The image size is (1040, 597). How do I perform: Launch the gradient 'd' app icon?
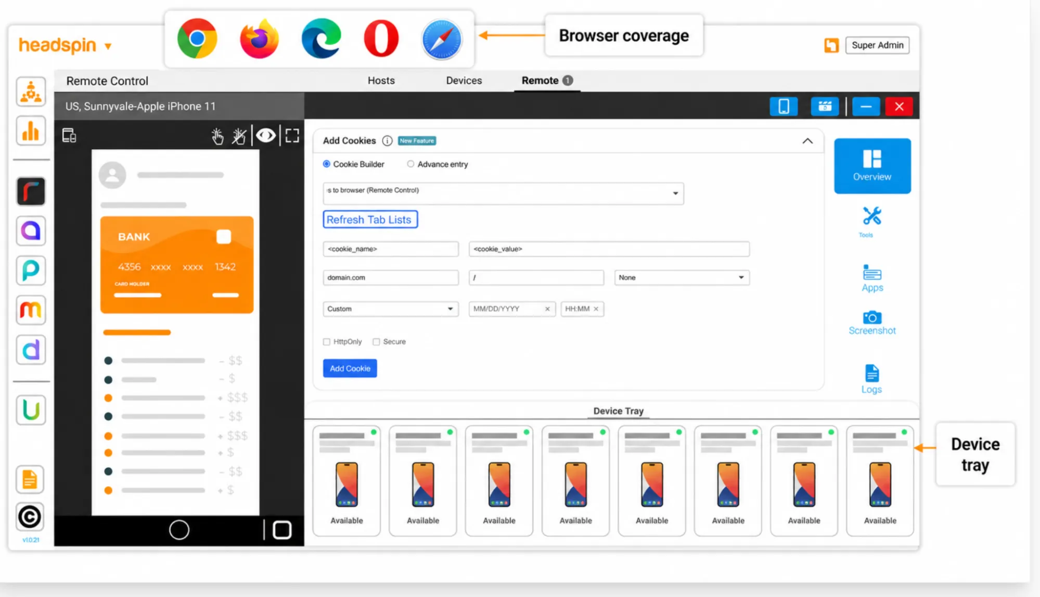pyautogui.click(x=31, y=350)
